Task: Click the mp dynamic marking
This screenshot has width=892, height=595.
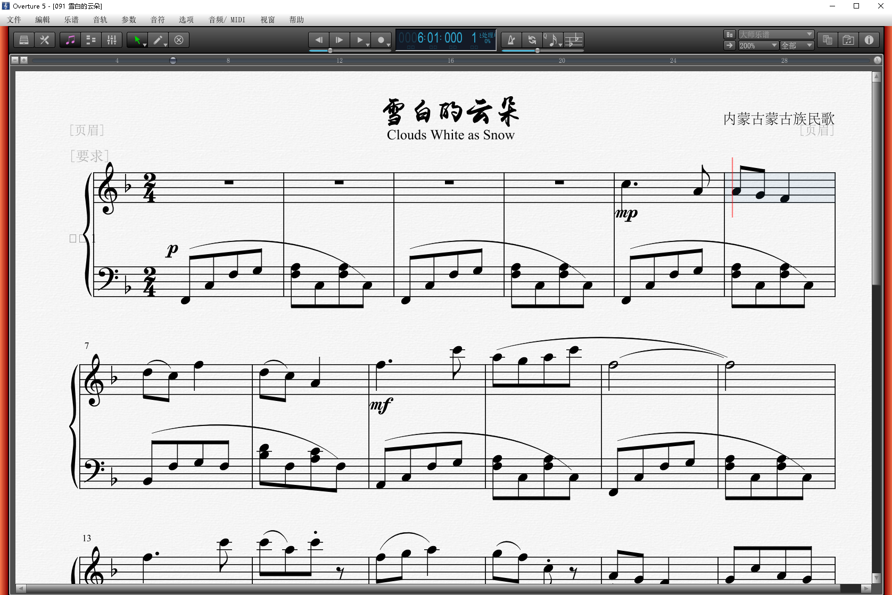Action: tap(626, 213)
